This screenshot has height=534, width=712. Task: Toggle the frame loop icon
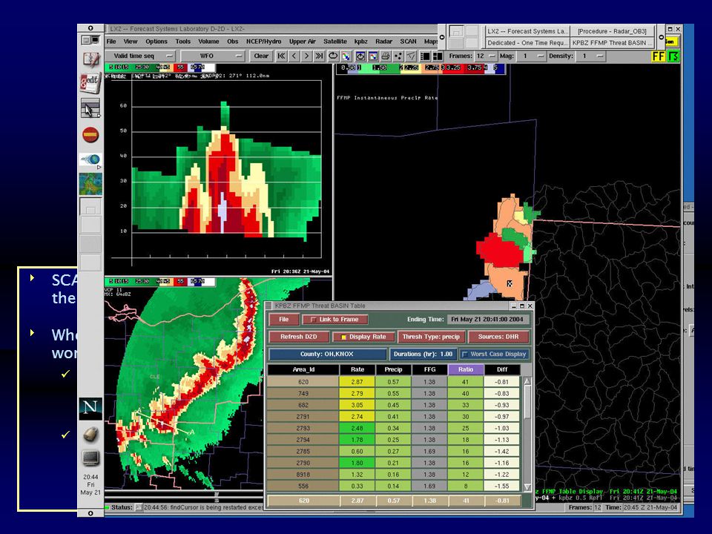coord(333,56)
